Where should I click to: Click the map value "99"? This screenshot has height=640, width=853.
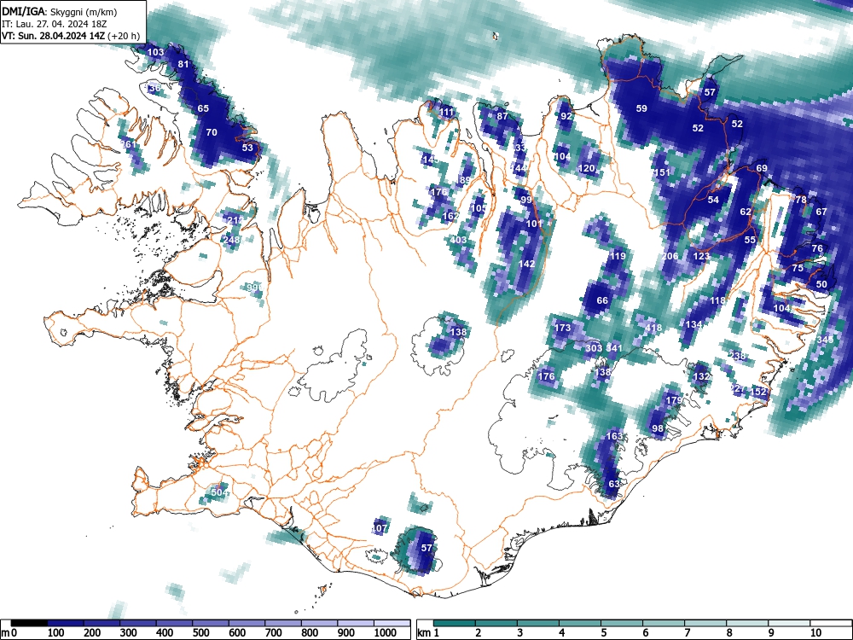526,201
